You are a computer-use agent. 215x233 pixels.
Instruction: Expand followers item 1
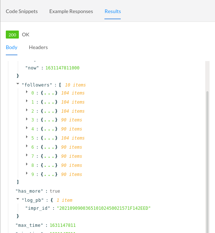click(x=27, y=101)
